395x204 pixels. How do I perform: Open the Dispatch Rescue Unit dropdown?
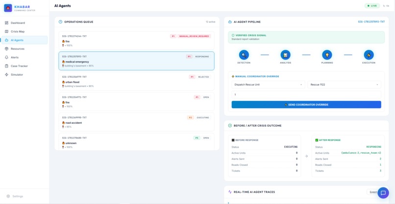[x=268, y=85]
